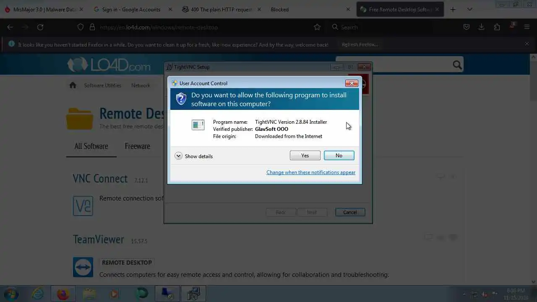Dismiss the Firefox notification bar
The height and width of the screenshot is (302, 537).
[x=527, y=44]
